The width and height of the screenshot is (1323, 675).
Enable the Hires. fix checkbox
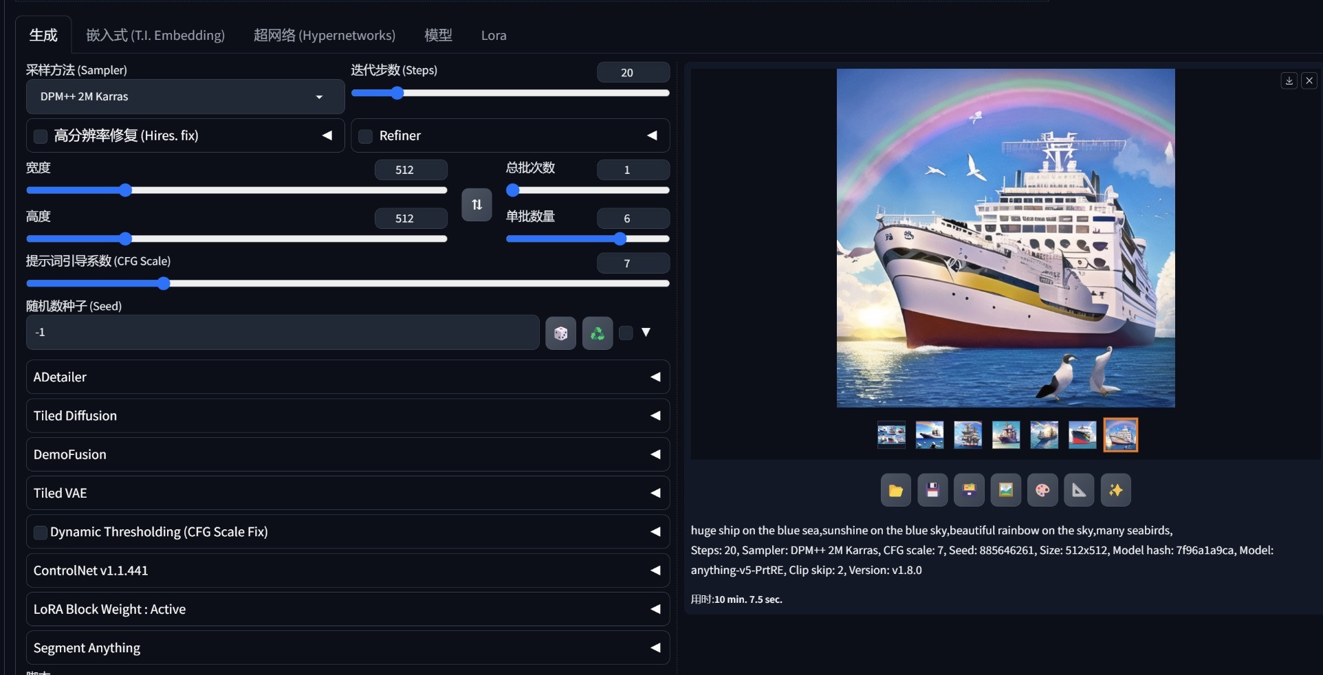(41, 136)
